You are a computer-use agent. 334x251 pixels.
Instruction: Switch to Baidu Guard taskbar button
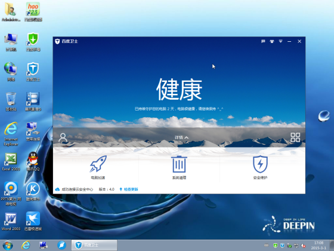point(94,245)
